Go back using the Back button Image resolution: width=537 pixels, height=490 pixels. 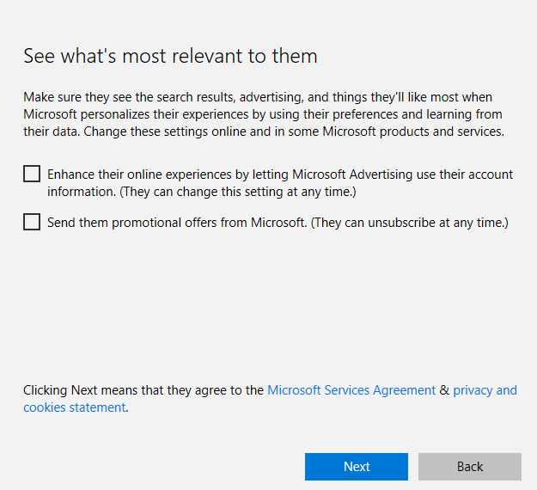click(469, 467)
